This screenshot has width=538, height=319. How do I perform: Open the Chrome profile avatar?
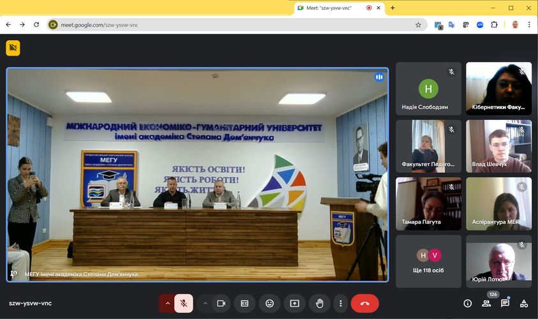tap(515, 25)
